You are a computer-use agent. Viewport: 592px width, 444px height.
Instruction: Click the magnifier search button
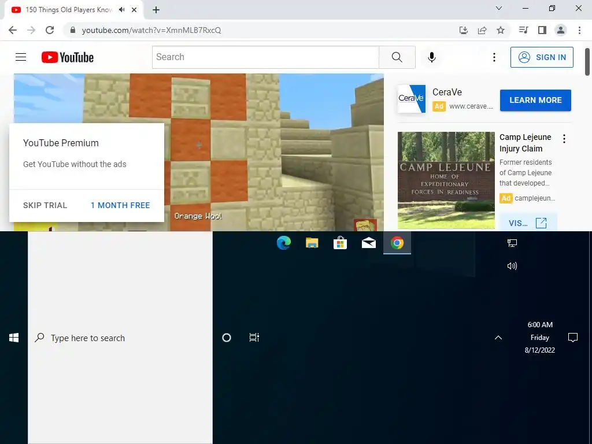coord(397,57)
